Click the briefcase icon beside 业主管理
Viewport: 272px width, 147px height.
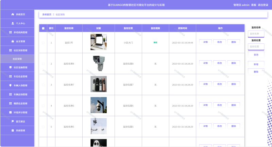[13, 41]
